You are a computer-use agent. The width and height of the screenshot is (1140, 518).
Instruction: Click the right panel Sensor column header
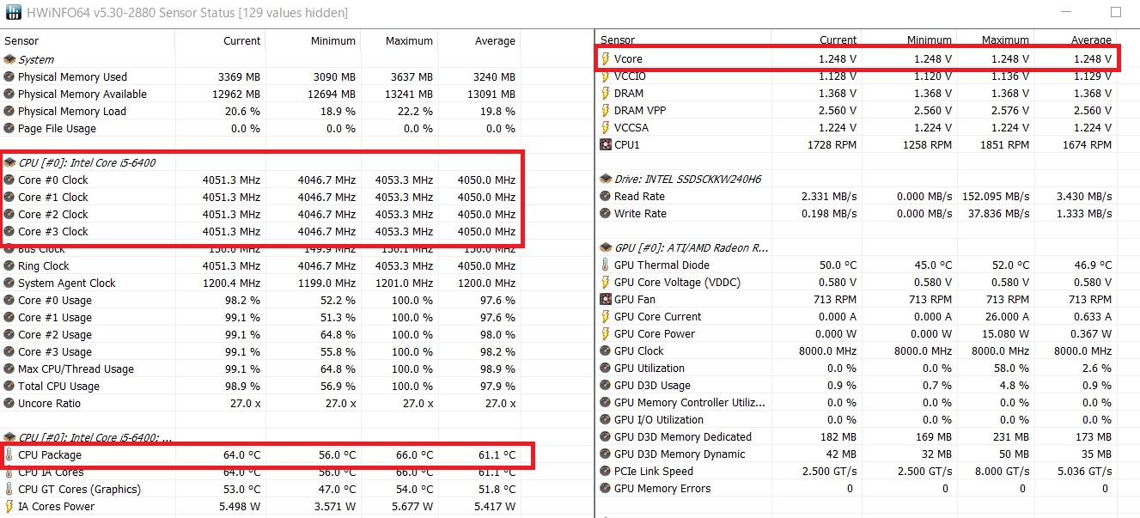coord(684,40)
